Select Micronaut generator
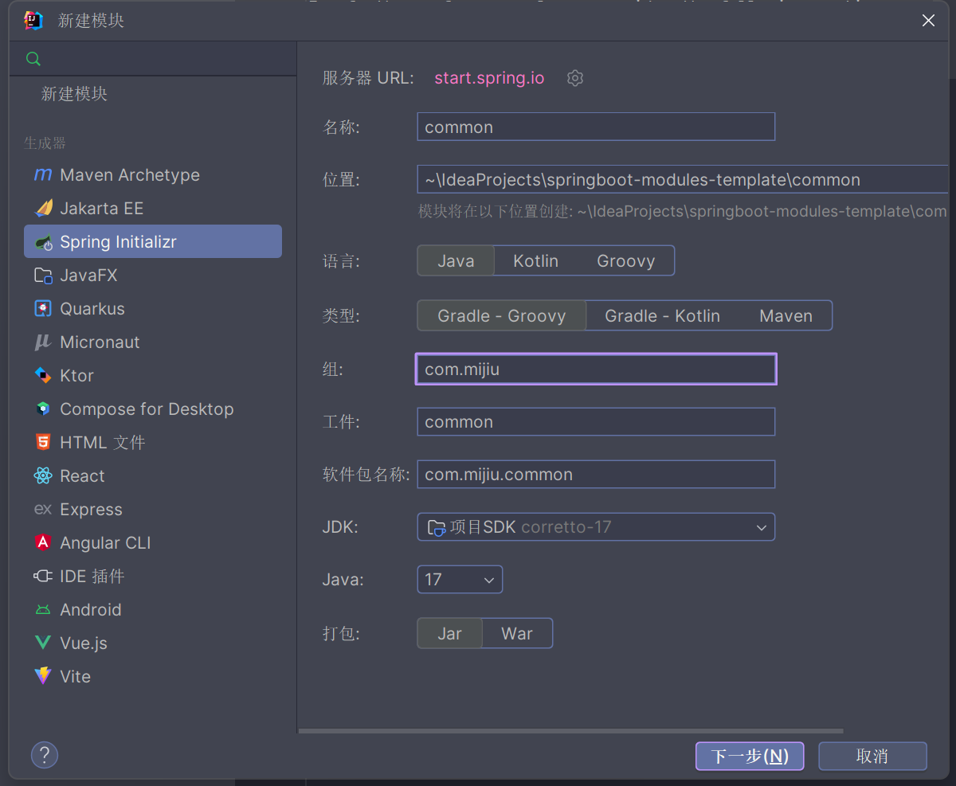 (x=153, y=342)
